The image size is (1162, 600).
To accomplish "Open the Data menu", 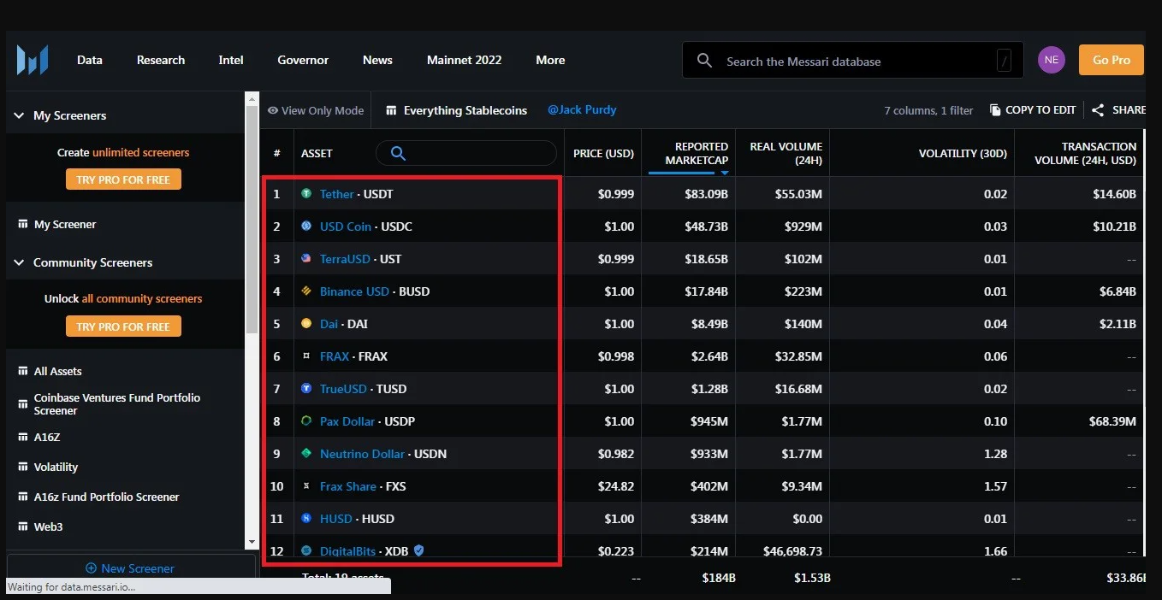I will pyautogui.click(x=90, y=60).
